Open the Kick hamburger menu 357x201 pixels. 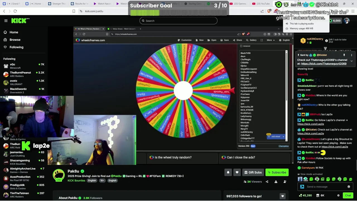[6, 21]
